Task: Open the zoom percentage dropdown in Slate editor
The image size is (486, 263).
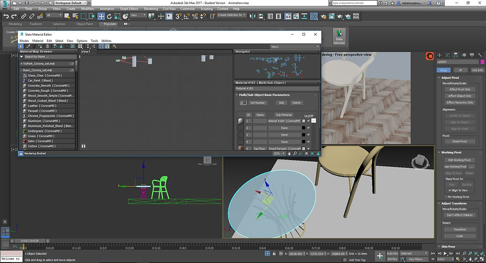Action: [279, 153]
